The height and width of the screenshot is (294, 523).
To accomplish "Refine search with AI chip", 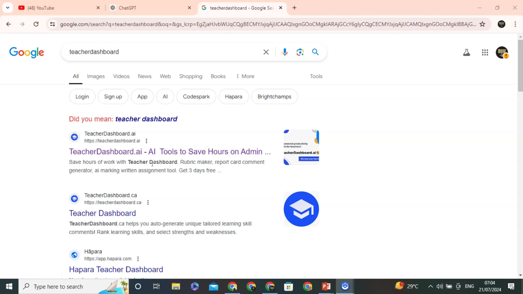I will (x=165, y=97).
